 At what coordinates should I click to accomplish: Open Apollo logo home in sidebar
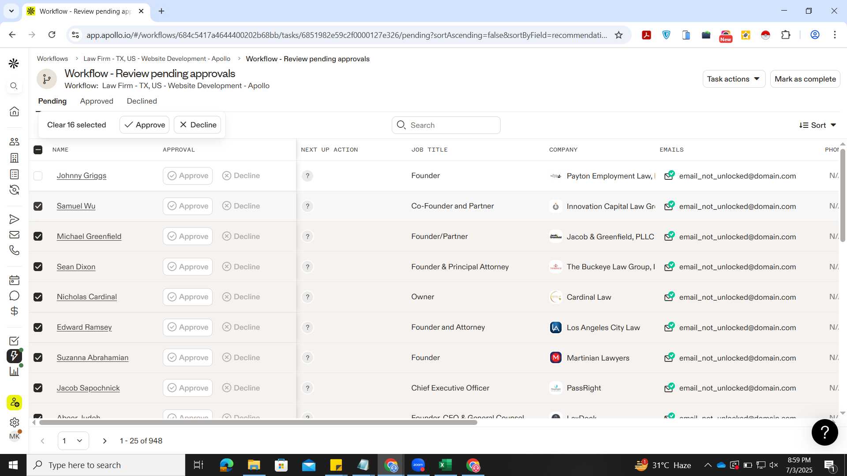point(14,63)
